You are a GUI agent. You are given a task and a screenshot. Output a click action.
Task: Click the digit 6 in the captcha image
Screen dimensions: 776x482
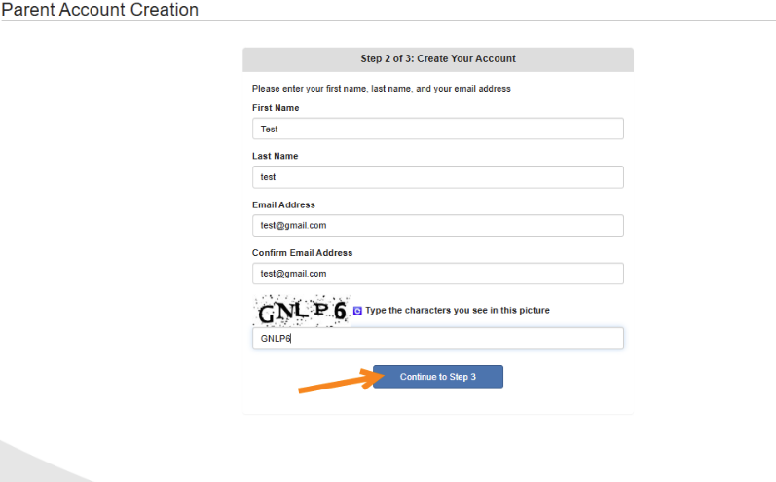pos(340,311)
